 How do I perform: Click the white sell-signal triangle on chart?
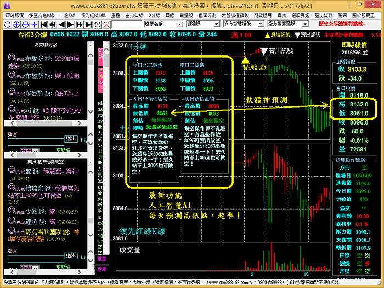click(263, 51)
